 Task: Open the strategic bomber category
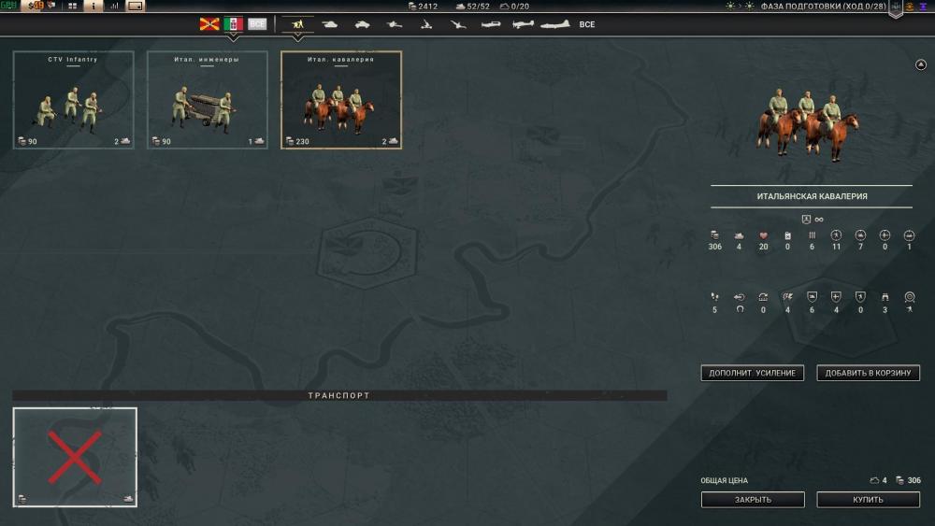554,23
